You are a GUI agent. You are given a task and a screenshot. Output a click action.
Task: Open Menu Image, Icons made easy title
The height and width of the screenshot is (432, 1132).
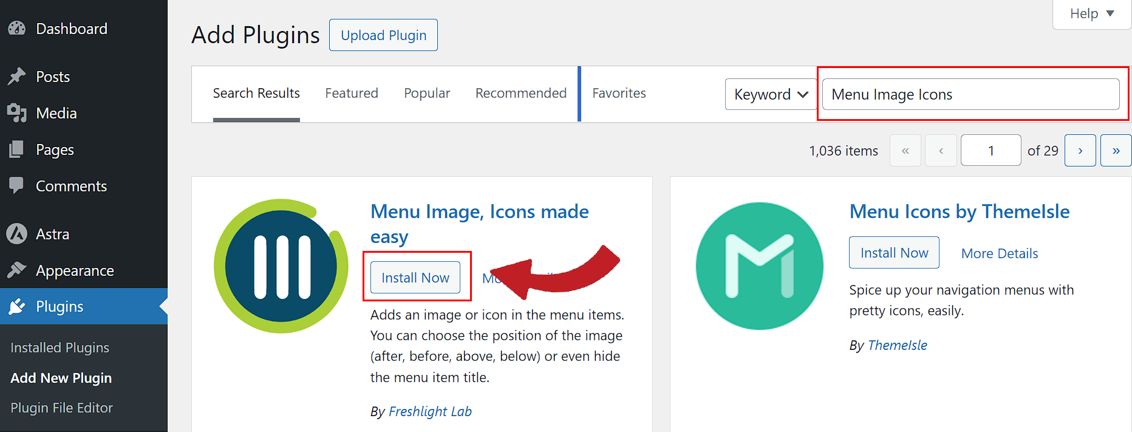[x=480, y=224]
